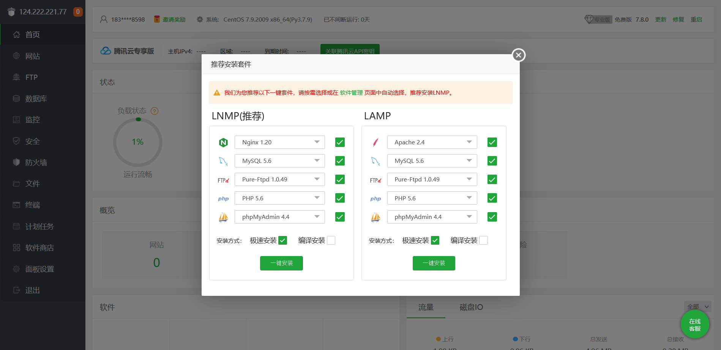
Task: Click the firewall shield icon next to 防火墙
Action: click(x=16, y=162)
